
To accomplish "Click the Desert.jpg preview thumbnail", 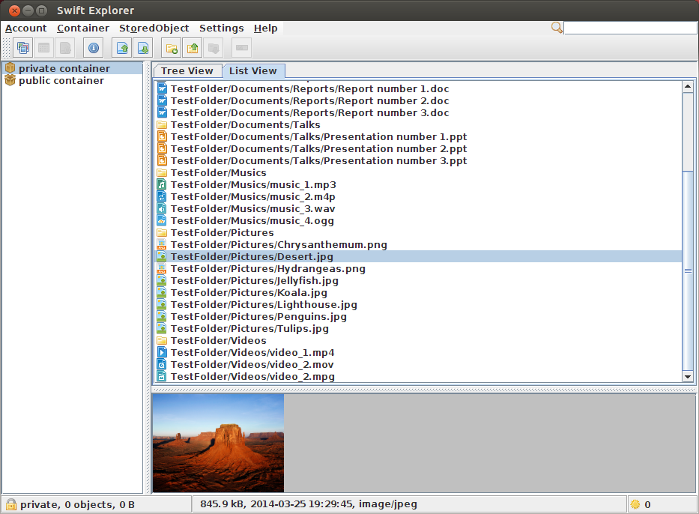I will click(217, 442).
